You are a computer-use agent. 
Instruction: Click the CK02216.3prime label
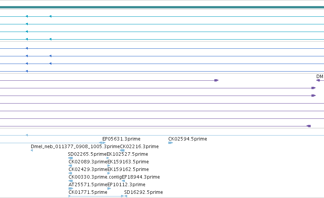(x=139, y=147)
